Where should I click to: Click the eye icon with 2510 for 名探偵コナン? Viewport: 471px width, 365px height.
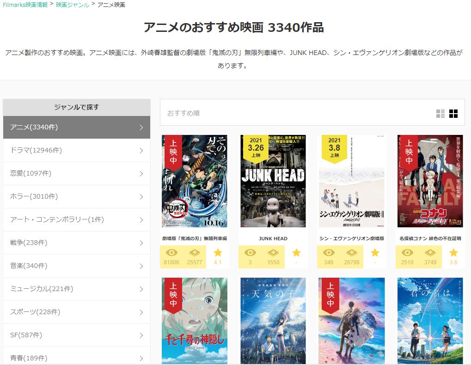[407, 253]
